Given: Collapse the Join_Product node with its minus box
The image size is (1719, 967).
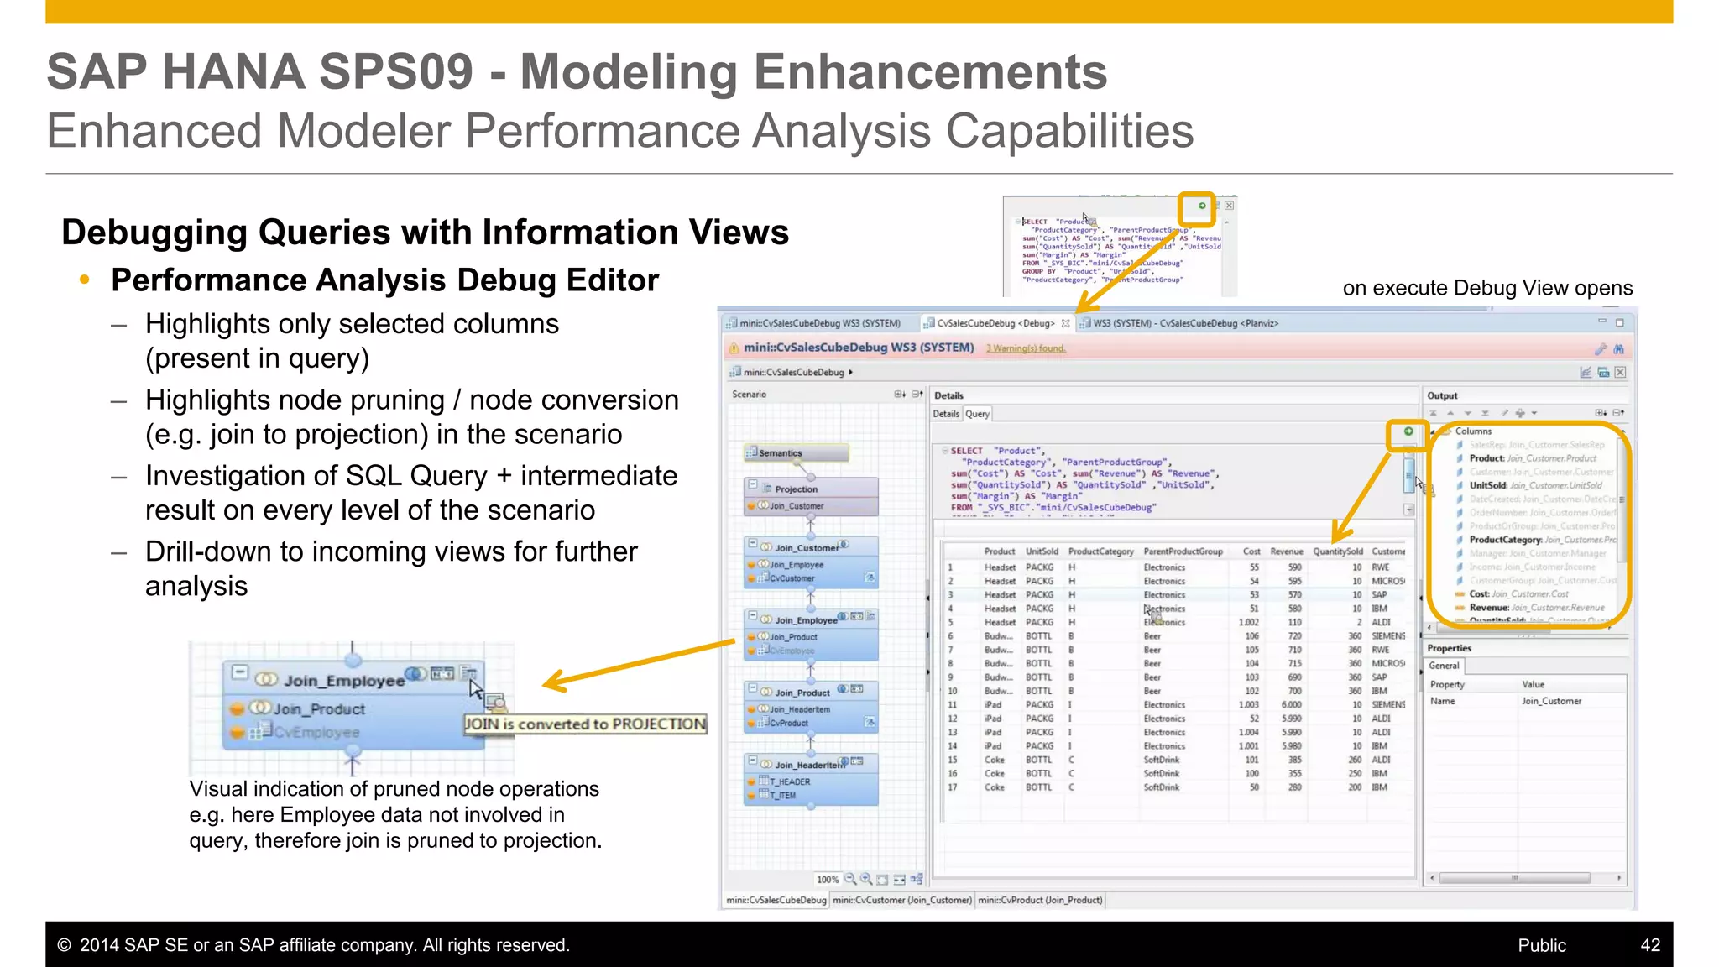Looking at the screenshot, I should point(753,688).
